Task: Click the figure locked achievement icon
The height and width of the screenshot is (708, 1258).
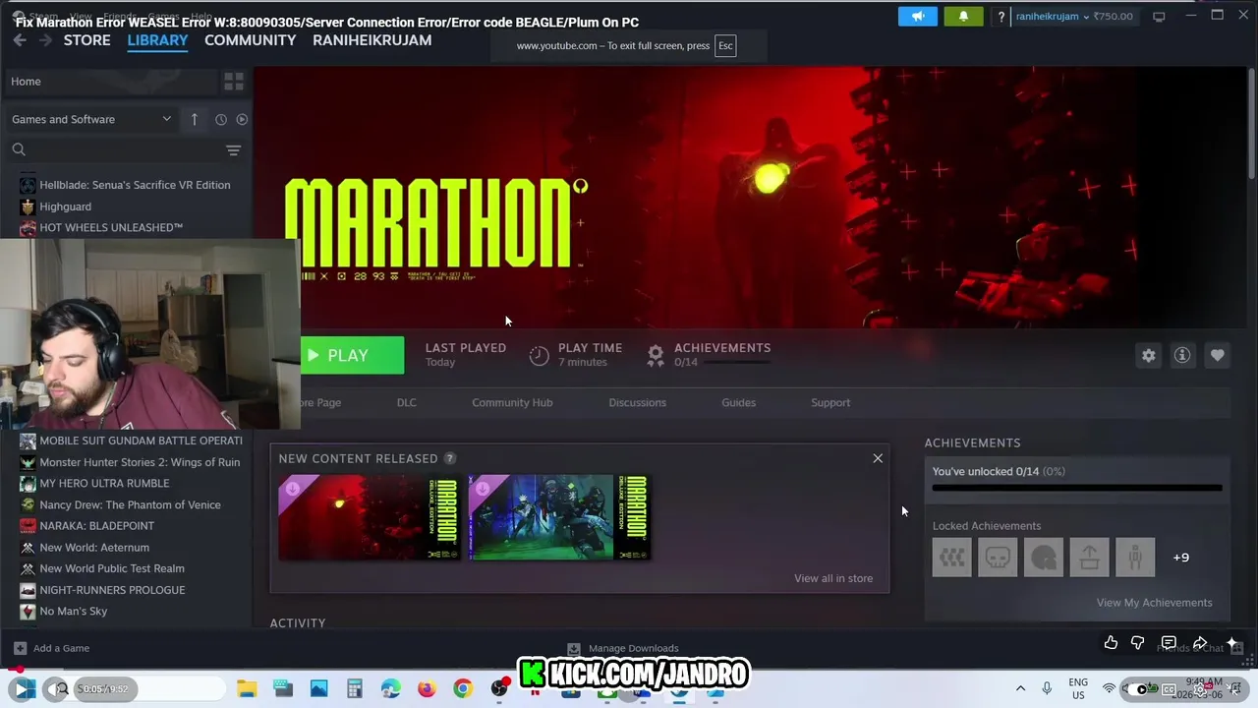Action: pyautogui.click(x=1135, y=558)
